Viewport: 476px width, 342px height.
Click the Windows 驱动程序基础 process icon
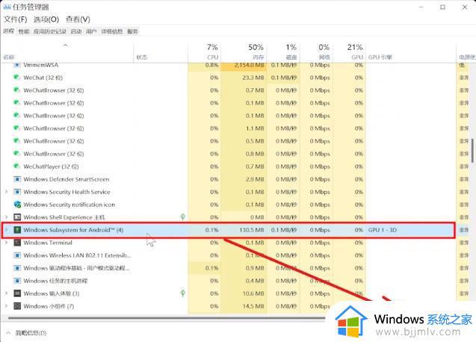click(x=17, y=268)
